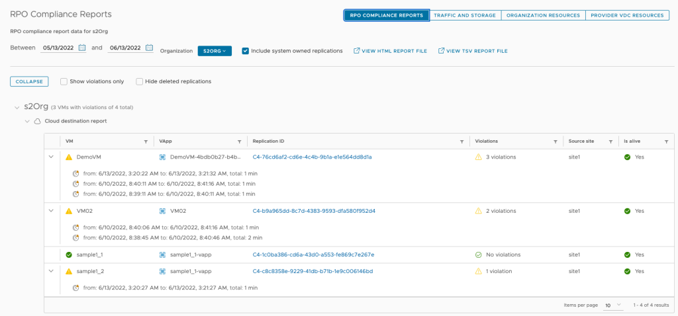678x316 pixels.
Task: Open the start date calendar picker icon
Action: (x=82, y=48)
